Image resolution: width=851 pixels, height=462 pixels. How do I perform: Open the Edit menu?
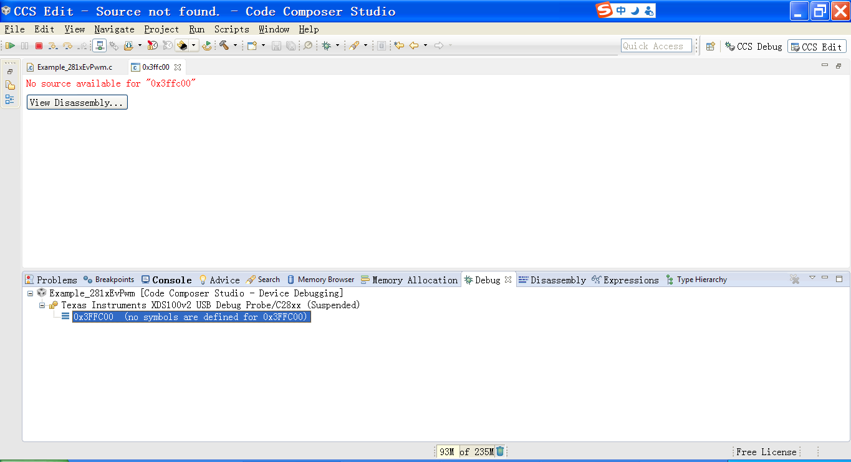click(44, 29)
